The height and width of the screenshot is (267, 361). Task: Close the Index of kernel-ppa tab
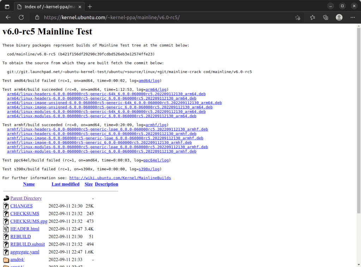coord(80,7)
